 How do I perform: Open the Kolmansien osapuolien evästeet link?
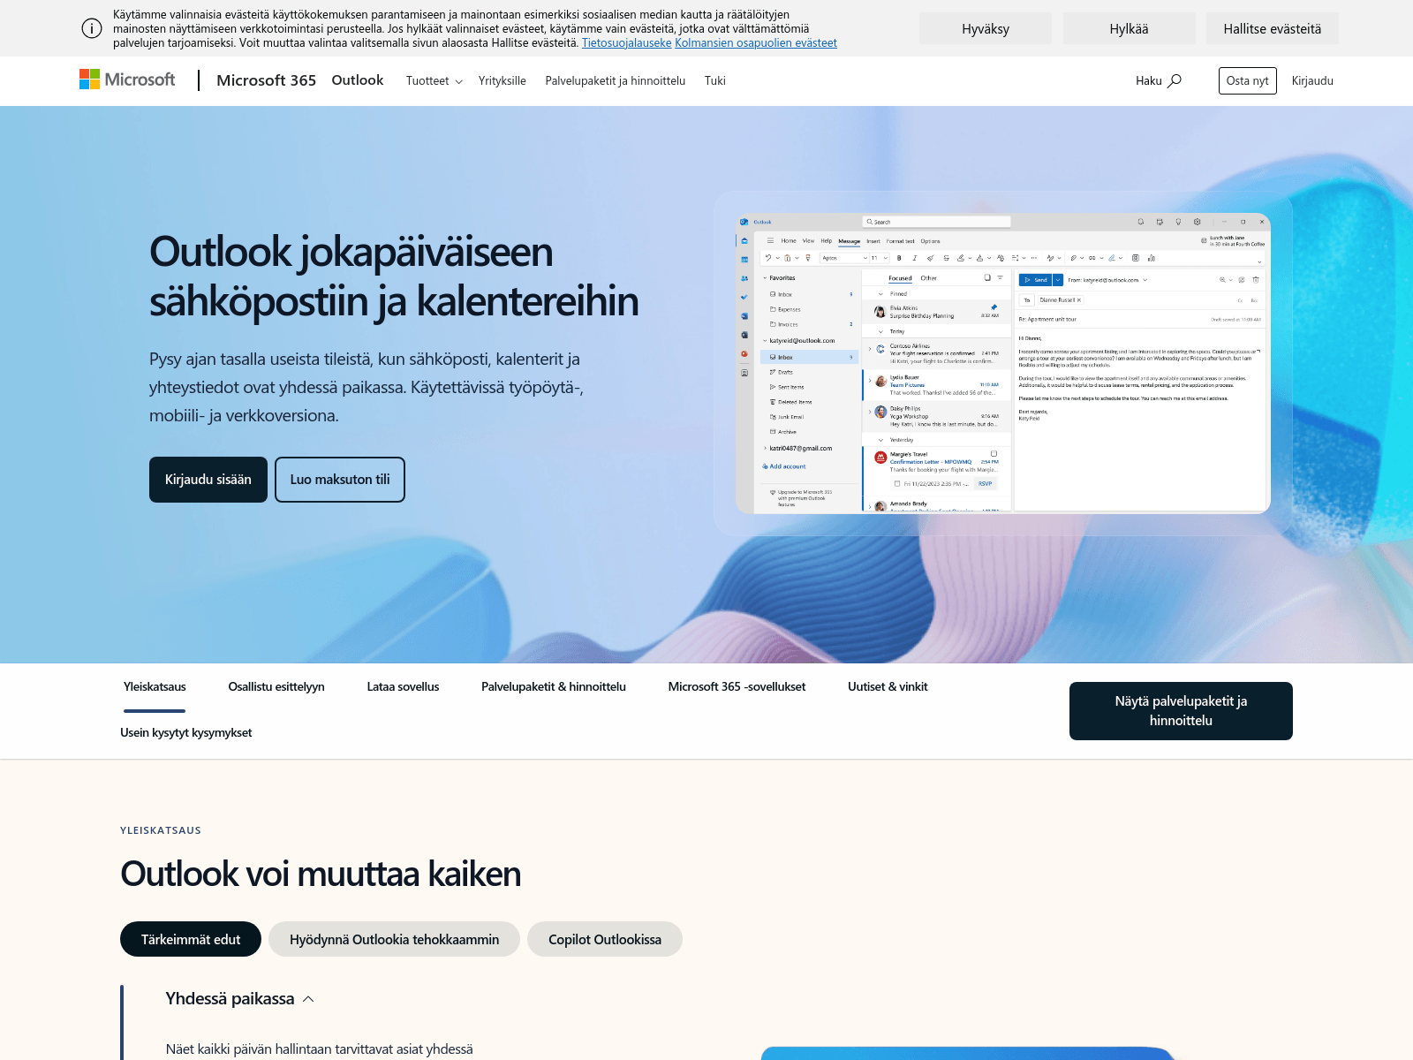756,42
